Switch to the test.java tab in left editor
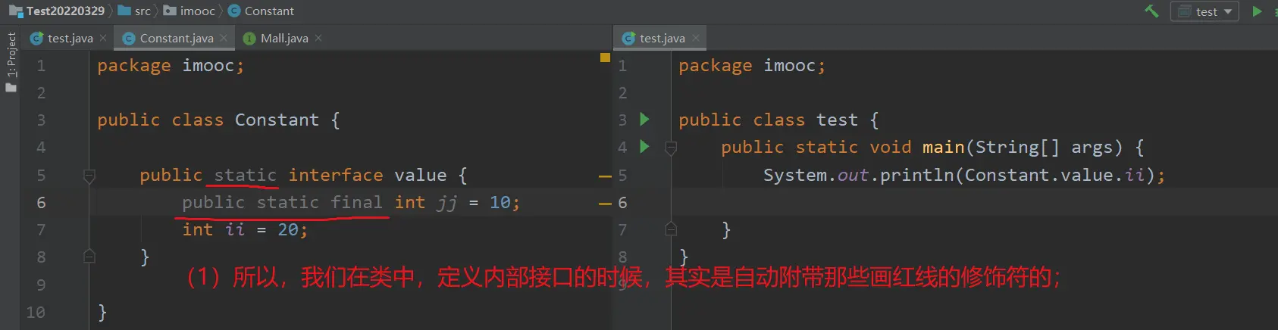1278x330 pixels. 69,38
